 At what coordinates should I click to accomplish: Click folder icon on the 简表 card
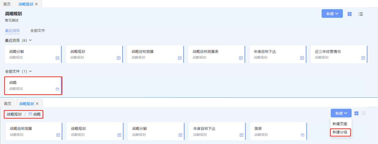tap(302, 135)
